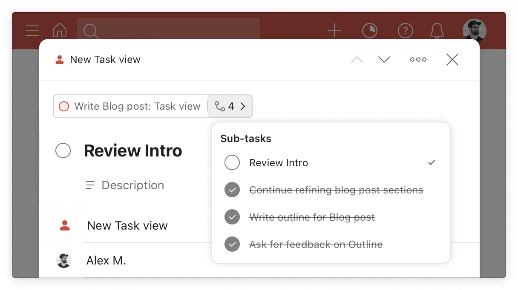View productivity stats pie chart icon
The width and height of the screenshot is (518, 290).
370,30
